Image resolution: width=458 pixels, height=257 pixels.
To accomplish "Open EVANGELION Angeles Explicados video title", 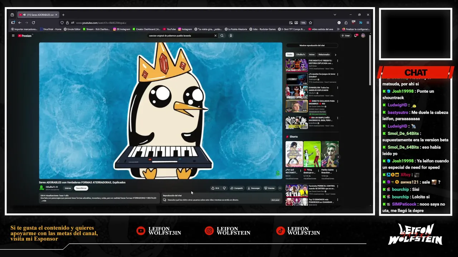I will click(x=319, y=89).
